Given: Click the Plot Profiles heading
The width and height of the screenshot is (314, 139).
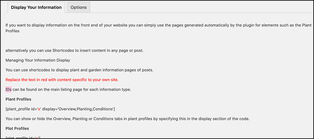Looking at the screenshot, I should tap(17, 128).
